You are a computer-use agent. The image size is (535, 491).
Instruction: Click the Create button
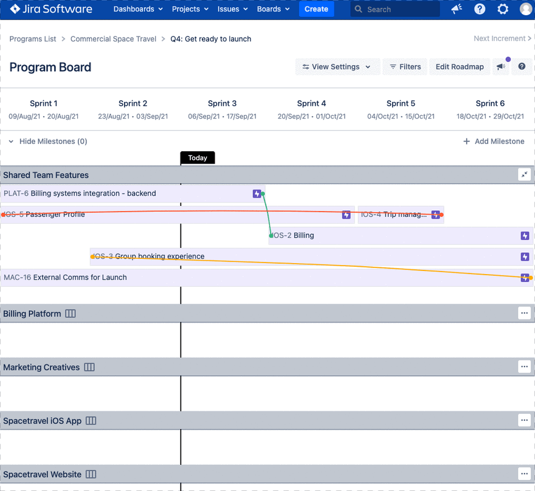coord(316,9)
